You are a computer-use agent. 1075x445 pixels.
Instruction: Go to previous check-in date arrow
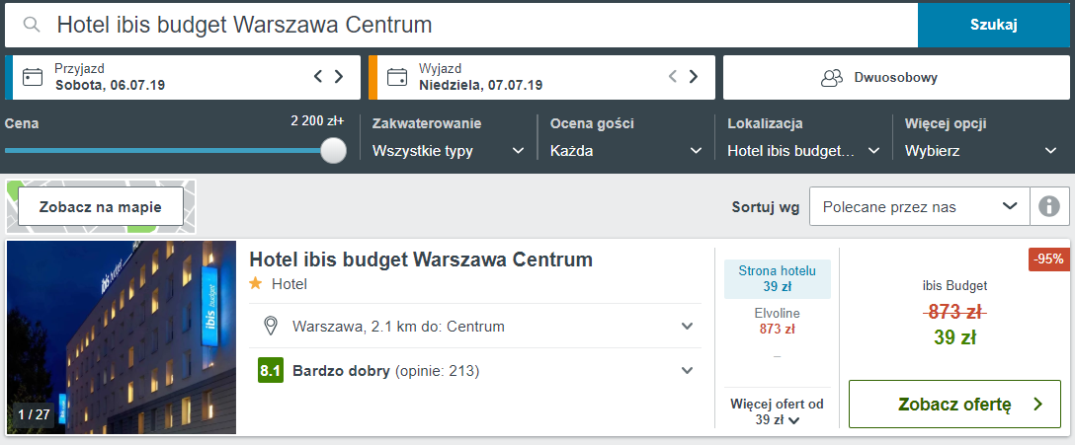[x=318, y=77]
